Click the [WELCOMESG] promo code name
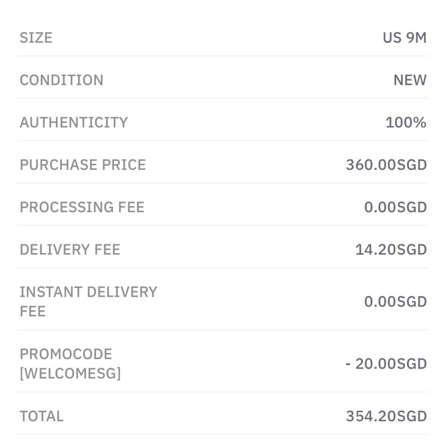Image resolution: width=446 pixels, height=441 pixels. (x=70, y=373)
